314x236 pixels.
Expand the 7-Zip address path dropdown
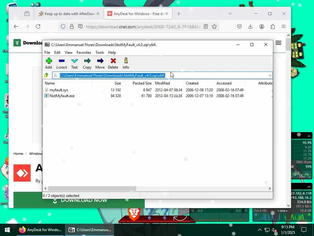[270, 76]
